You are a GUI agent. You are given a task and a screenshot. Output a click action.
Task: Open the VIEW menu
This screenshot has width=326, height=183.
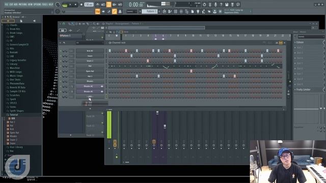[30, 4]
